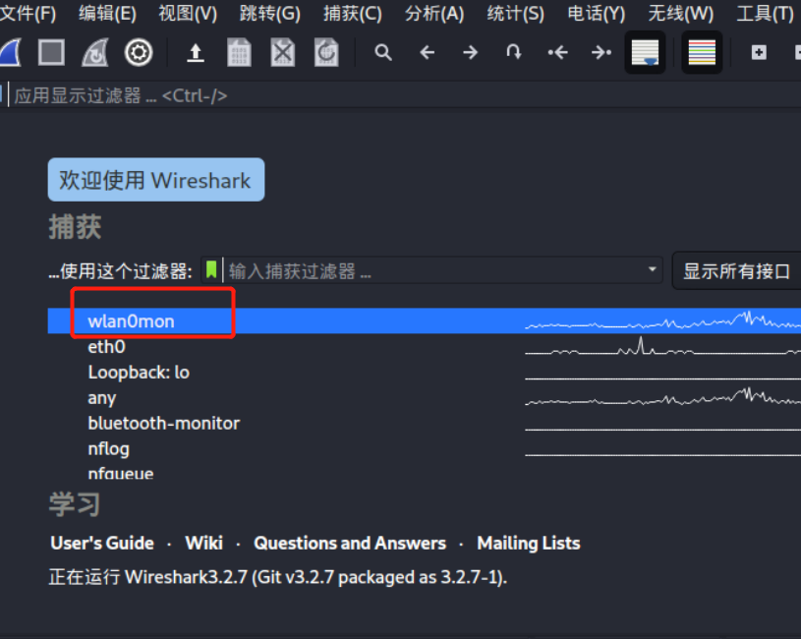Open the 工具(T) menu
The width and height of the screenshot is (801, 639).
coord(765,14)
